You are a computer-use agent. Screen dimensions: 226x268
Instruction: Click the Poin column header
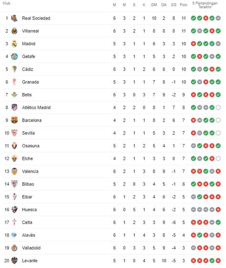pyautogui.click(x=184, y=5)
